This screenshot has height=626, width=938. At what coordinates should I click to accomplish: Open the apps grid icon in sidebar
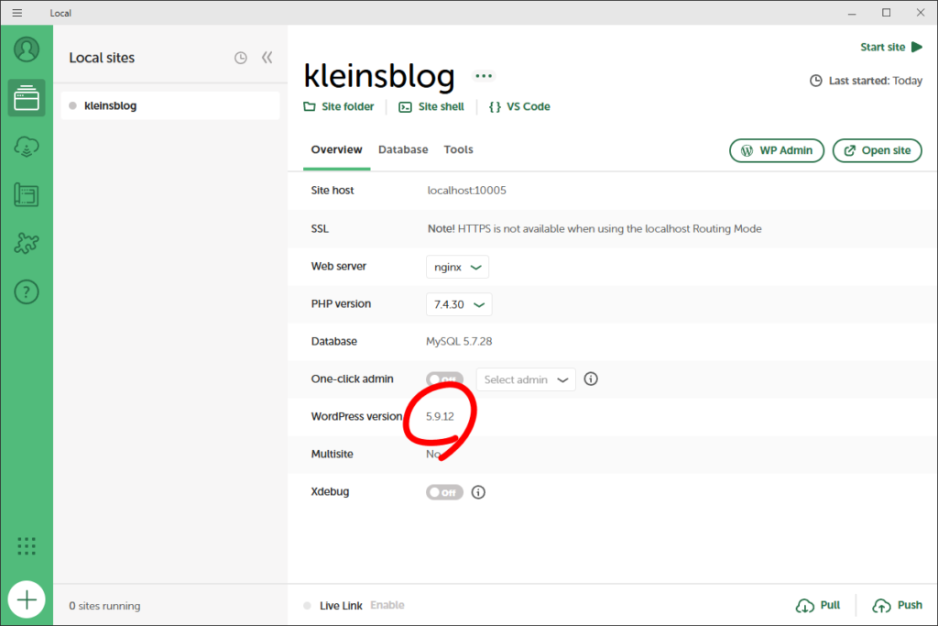pos(27,546)
